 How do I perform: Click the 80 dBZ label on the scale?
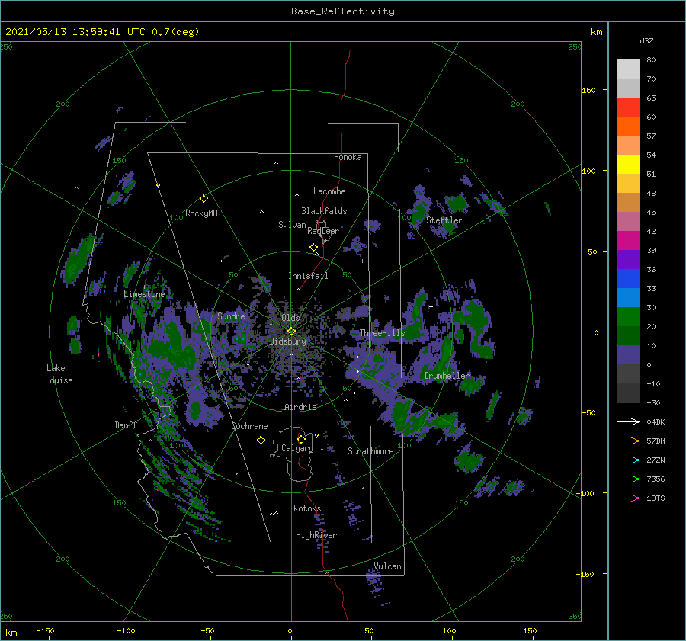click(651, 60)
